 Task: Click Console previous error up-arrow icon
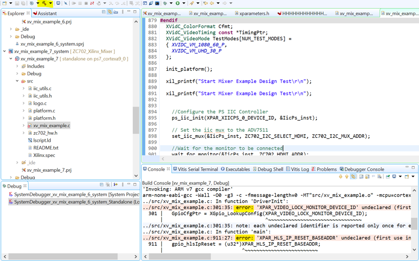coord(347,177)
